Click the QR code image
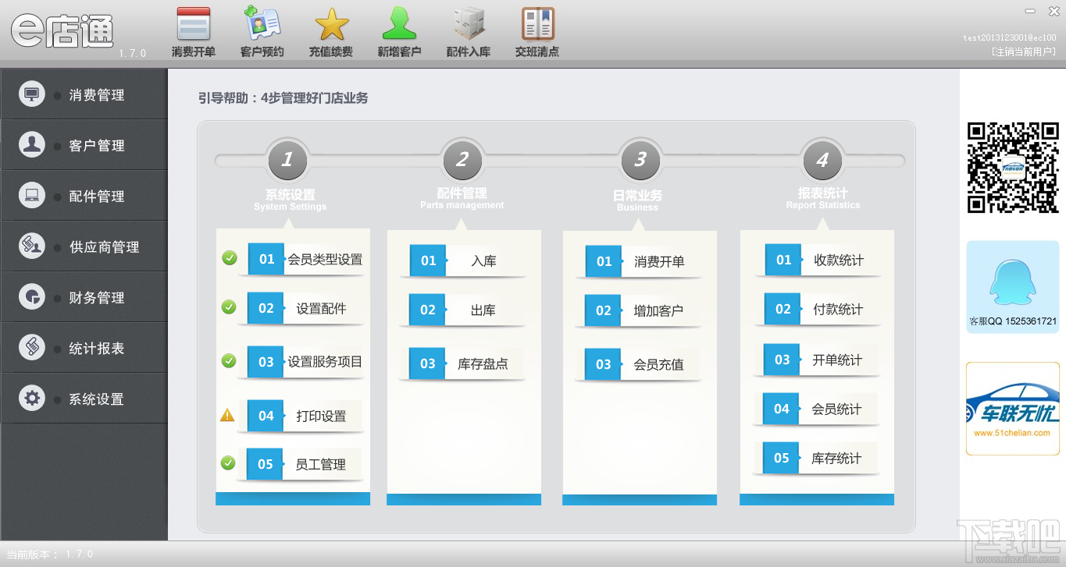This screenshot has width=1066, height=567. pos(1013,168)
